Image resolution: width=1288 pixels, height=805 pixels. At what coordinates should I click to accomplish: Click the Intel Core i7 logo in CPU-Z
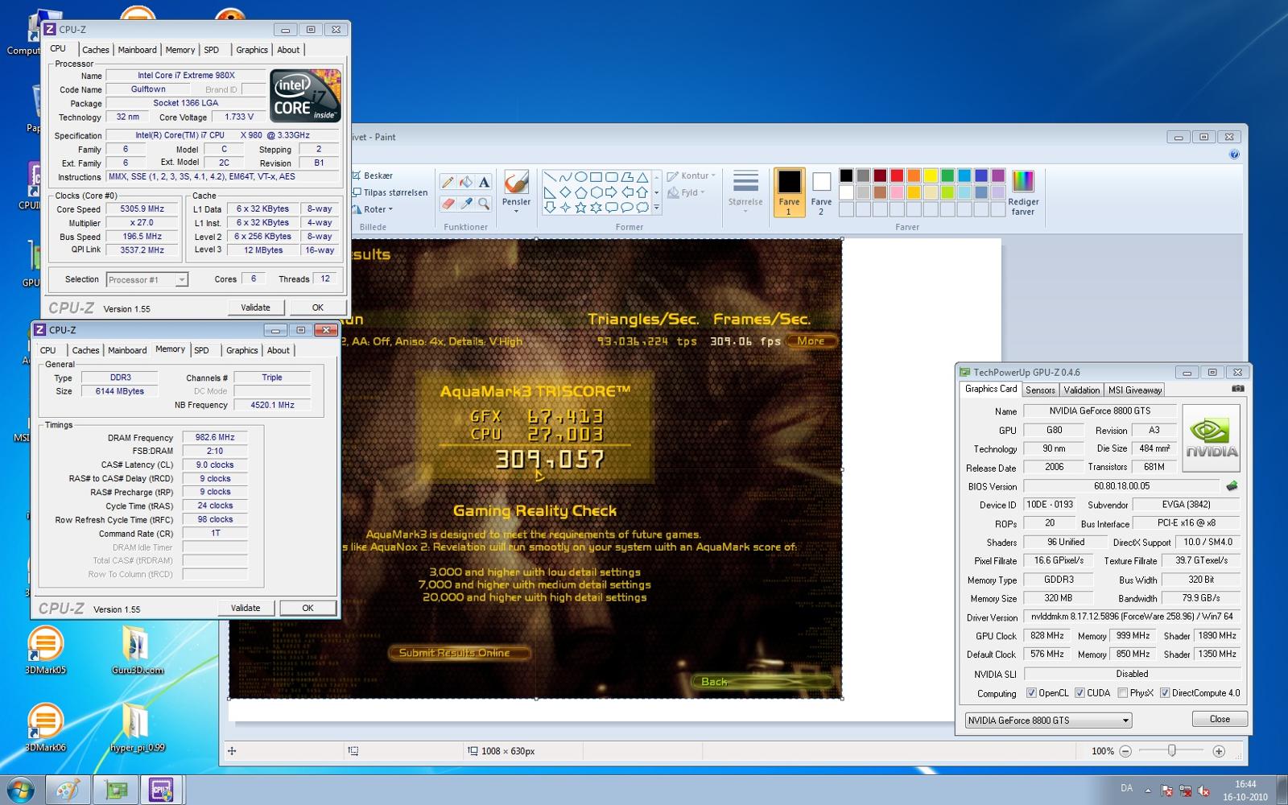click(x=306, y=96)
